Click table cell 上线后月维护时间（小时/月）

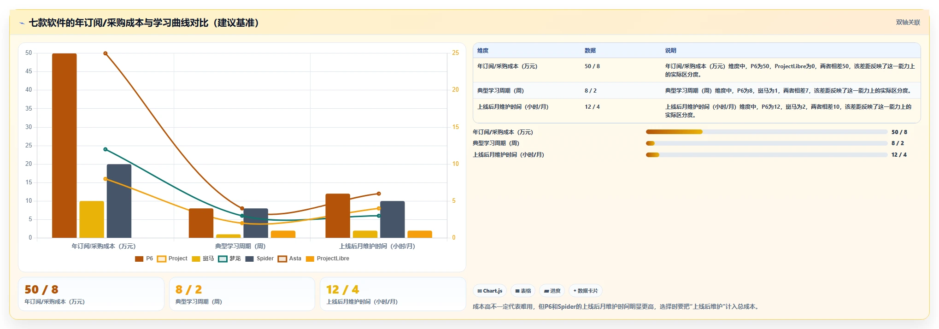point(513,107)
